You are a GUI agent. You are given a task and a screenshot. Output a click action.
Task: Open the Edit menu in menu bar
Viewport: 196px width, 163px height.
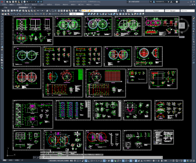(x=12, y=4)
